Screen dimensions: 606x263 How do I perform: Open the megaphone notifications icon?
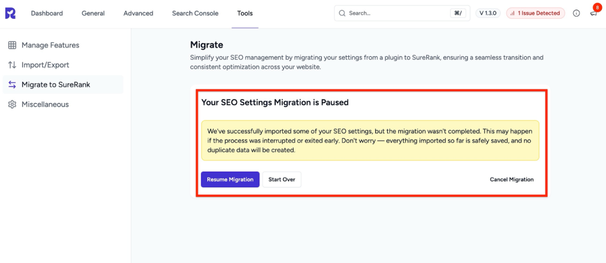593,13
